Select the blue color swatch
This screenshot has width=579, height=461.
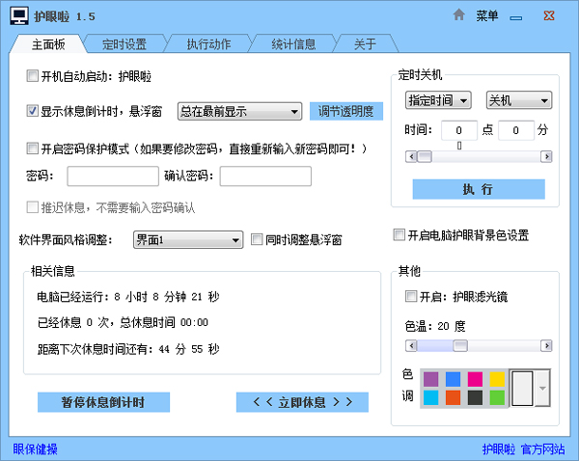pyautogui.click(x=454, y=379)
